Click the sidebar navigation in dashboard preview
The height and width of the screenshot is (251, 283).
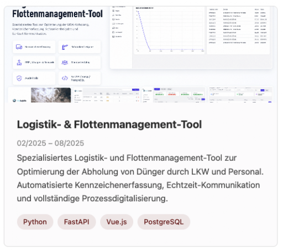coord(121,37)
